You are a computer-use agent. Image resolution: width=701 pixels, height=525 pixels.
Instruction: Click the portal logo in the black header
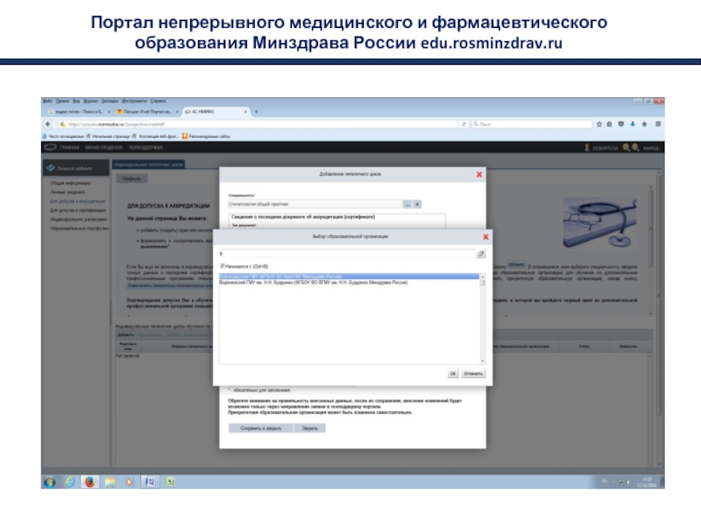[50, 147]
